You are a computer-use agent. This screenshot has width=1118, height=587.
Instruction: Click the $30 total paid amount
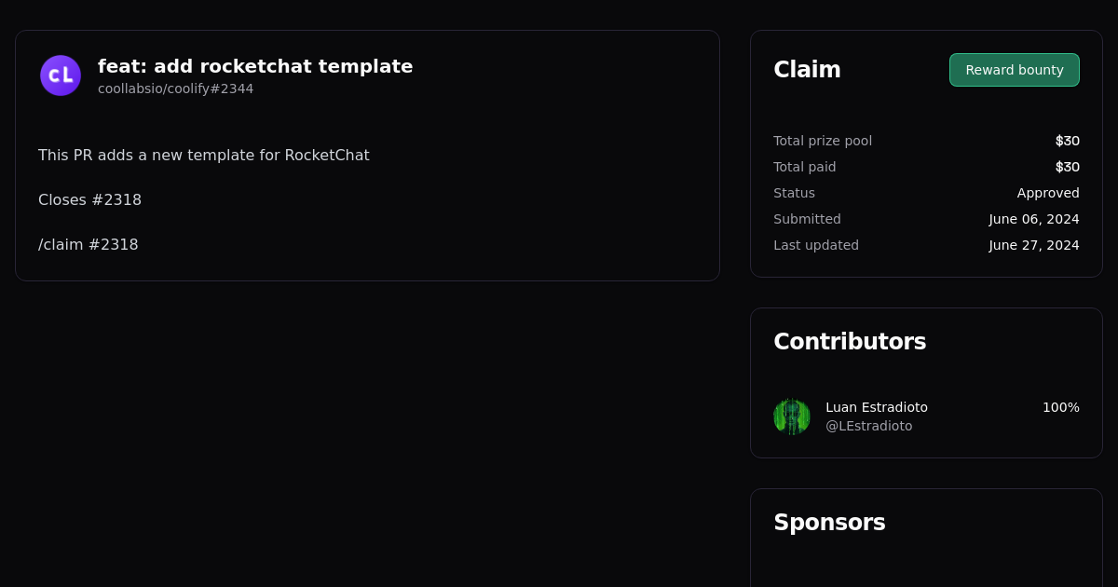[x=1068, y=167]
